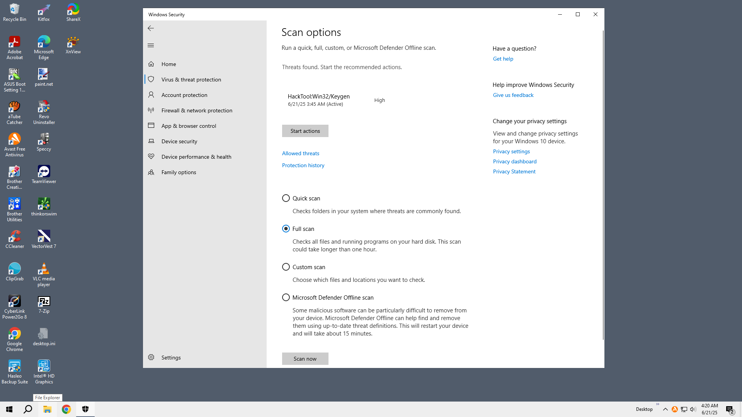
Task: Open Firewall & network protection
Action: pos(205,110)
